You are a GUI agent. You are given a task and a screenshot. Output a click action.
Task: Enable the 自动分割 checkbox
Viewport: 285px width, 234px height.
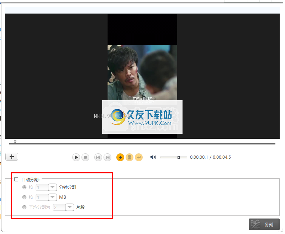16,179
